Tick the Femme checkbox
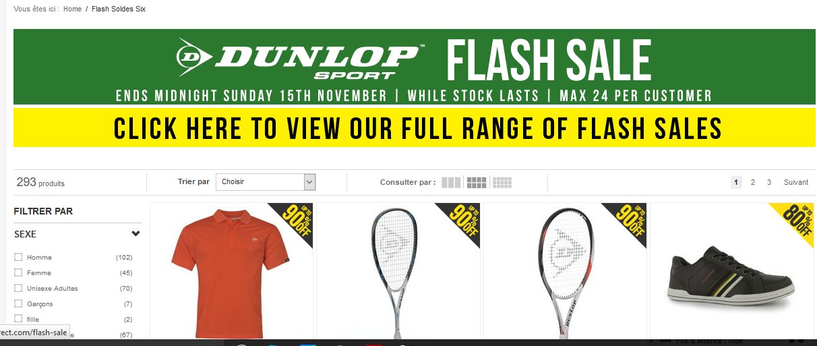The image size is (817, 346). click(x=18, y=272)
